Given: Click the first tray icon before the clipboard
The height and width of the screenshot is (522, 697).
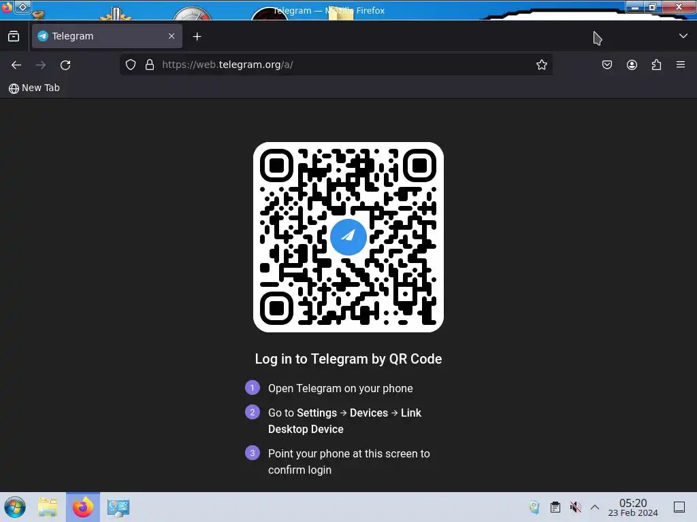Looking at the screenshot, I should (535, 507).
